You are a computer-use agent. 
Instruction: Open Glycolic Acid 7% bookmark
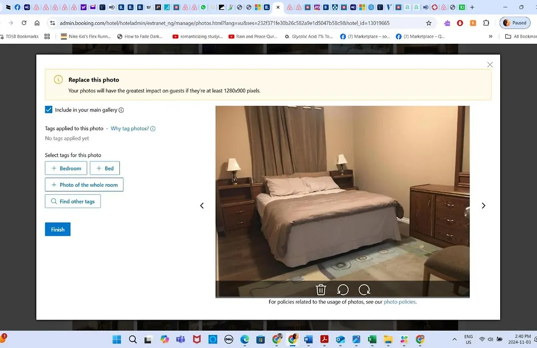coord(309,36)
